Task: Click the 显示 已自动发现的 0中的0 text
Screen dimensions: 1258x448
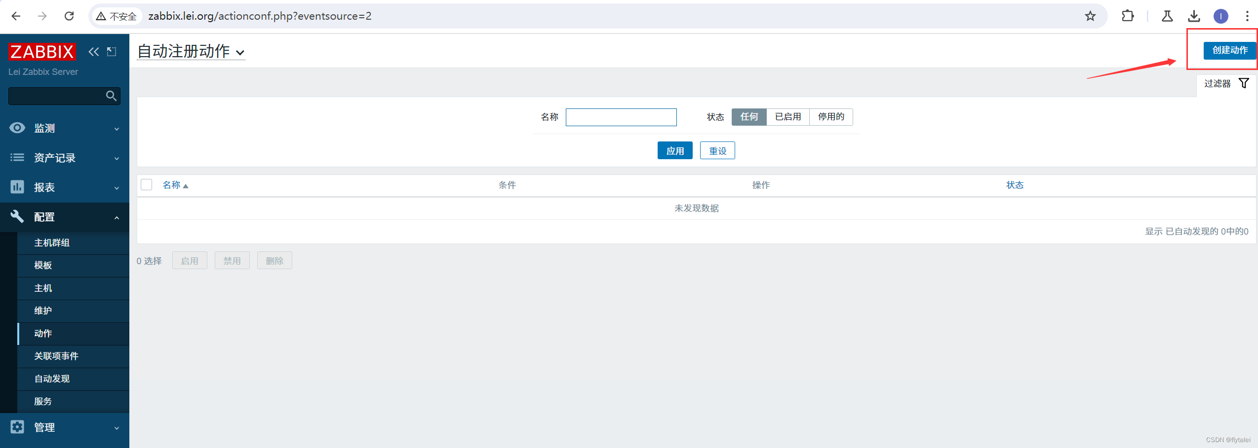Action: click(1197, 232)
